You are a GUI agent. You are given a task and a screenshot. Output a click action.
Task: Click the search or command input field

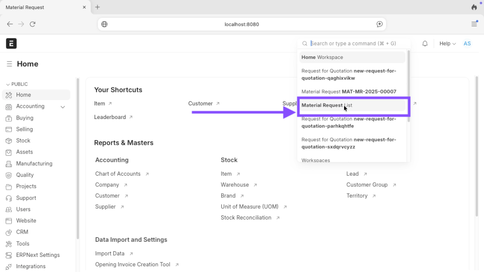click(x=357, y=43)
